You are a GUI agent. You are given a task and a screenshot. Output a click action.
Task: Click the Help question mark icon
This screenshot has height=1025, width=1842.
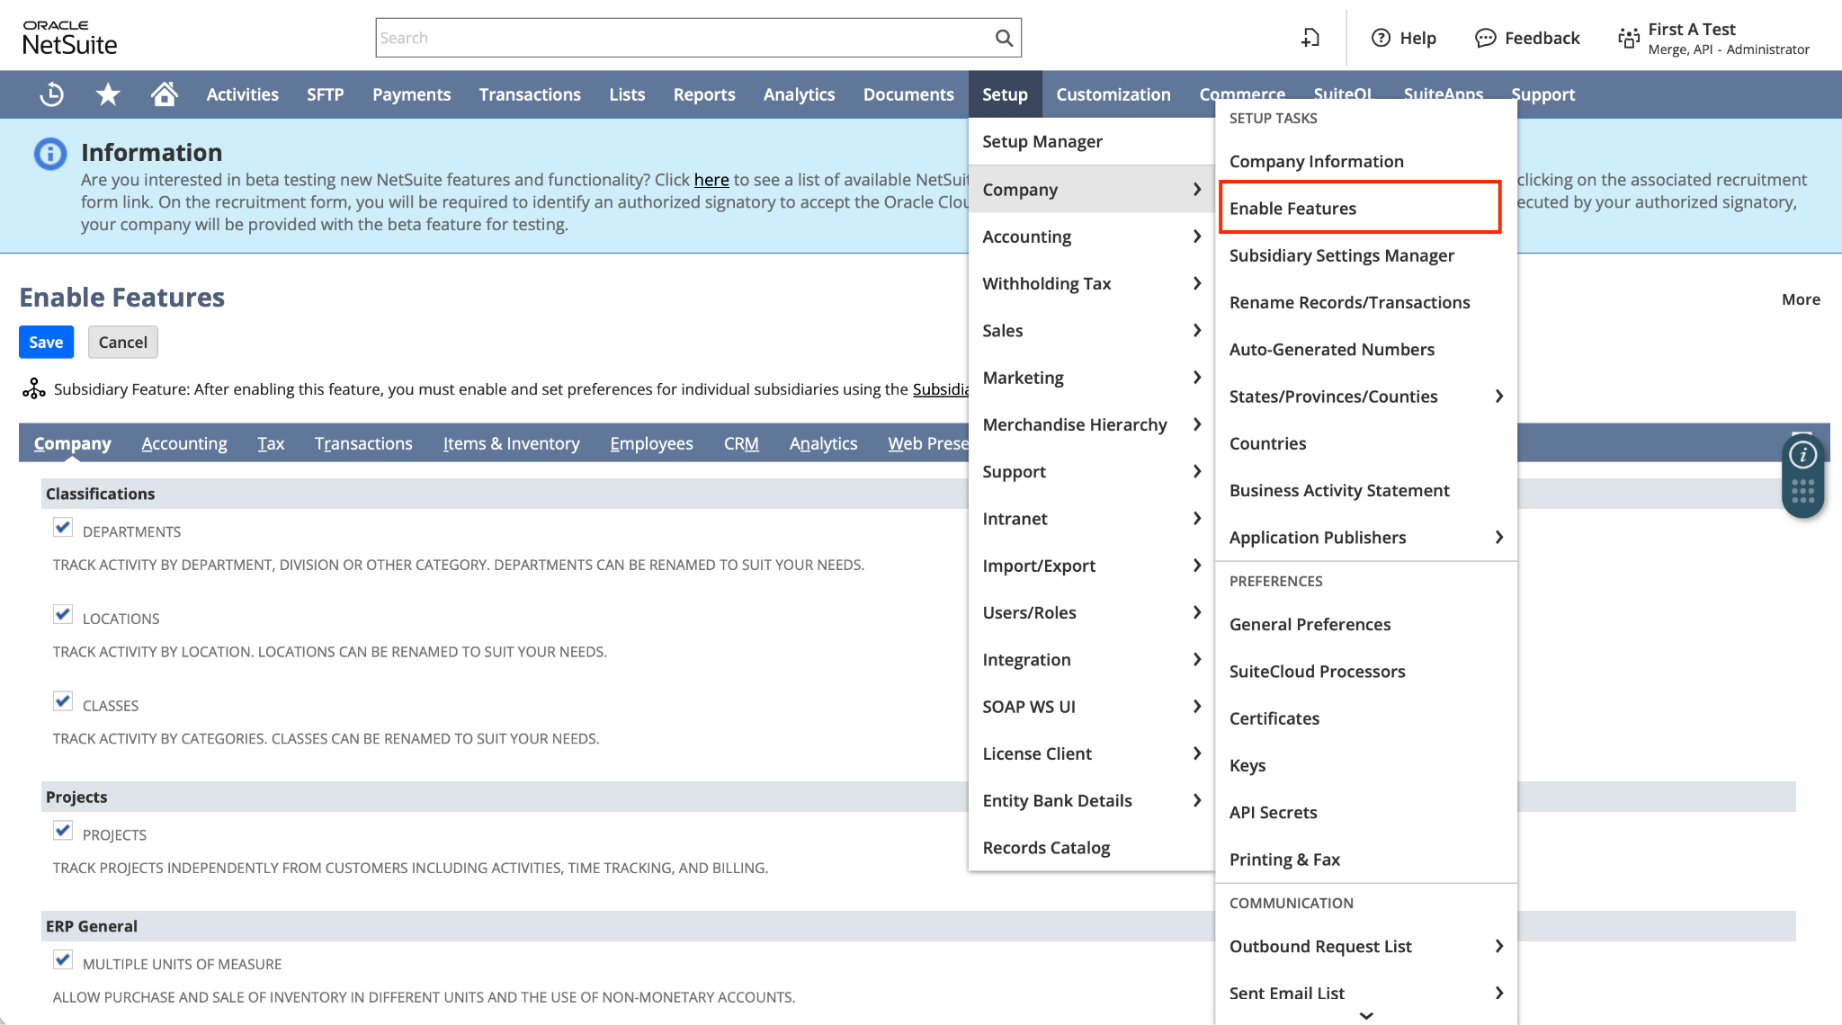(x=1381, y=38)
